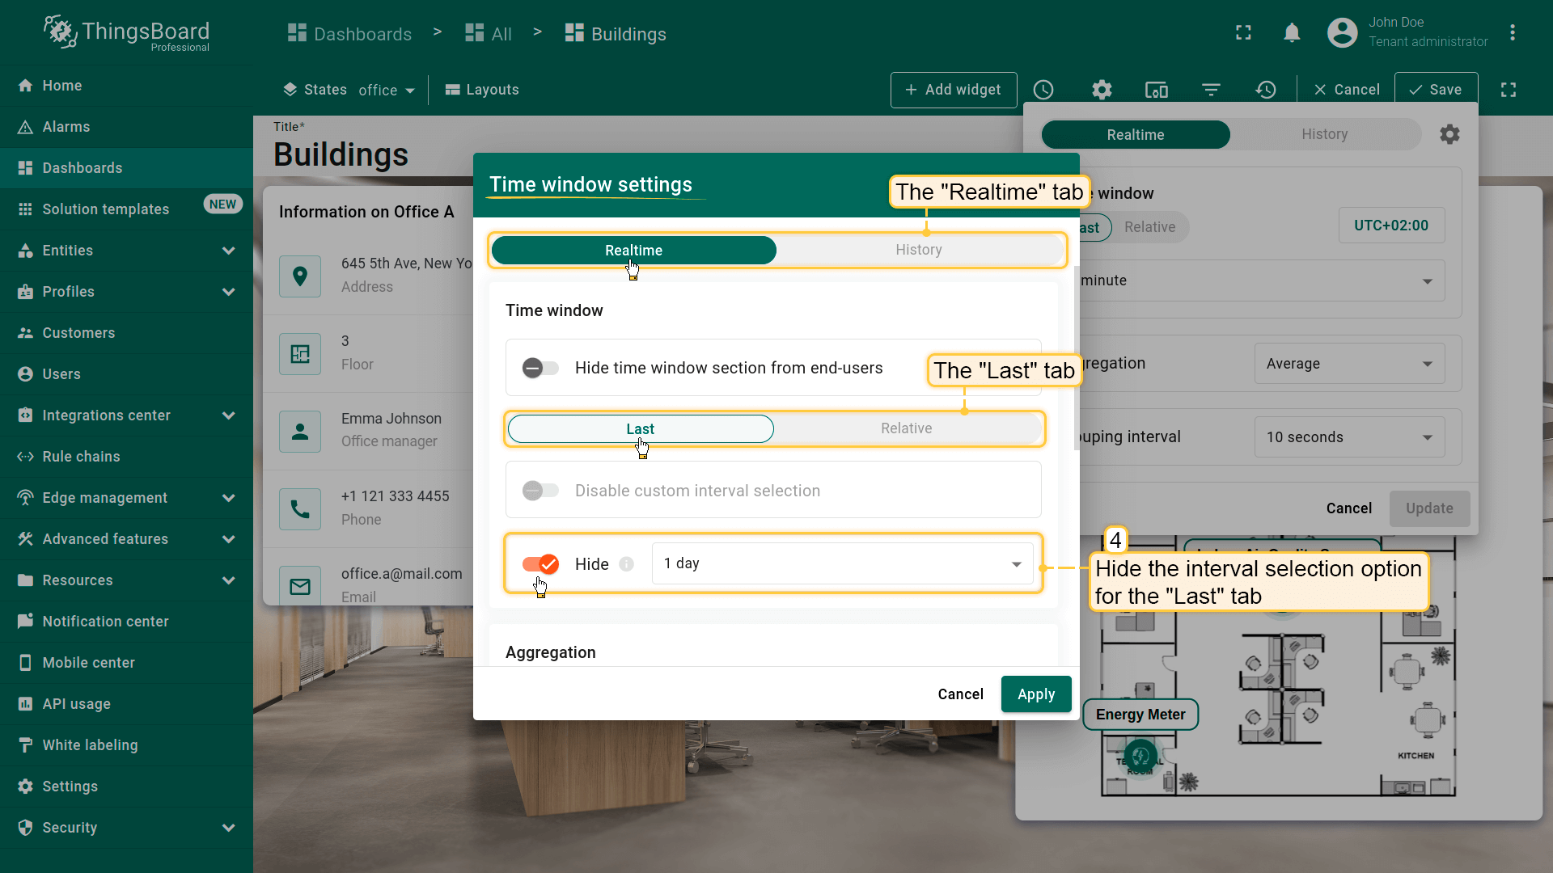1553x873 pixels.
Task: Toggle Disable custom interval selection switch
Action: click(x=540, y=491)
